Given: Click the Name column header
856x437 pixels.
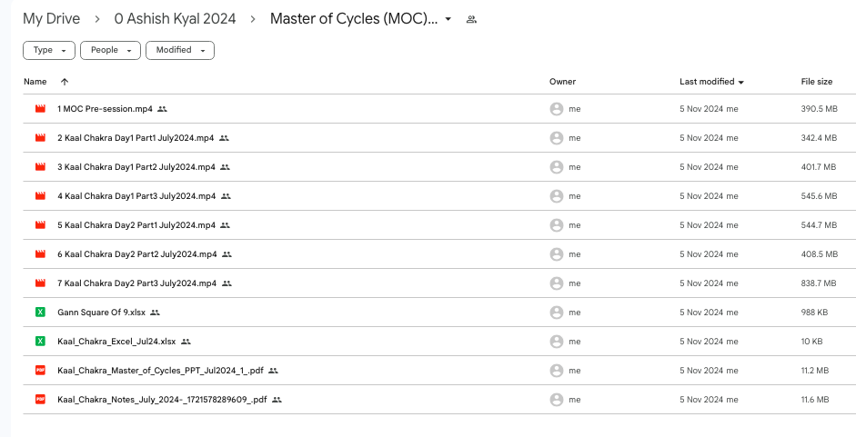Looking at the screenshot, I should click(x=35, y=82).
